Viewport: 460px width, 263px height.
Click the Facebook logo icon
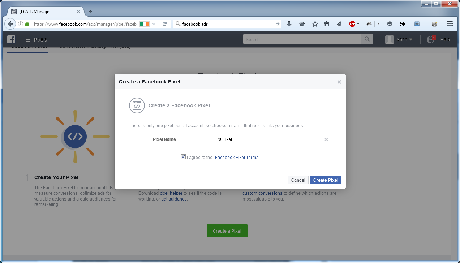[x=11, y=40]
